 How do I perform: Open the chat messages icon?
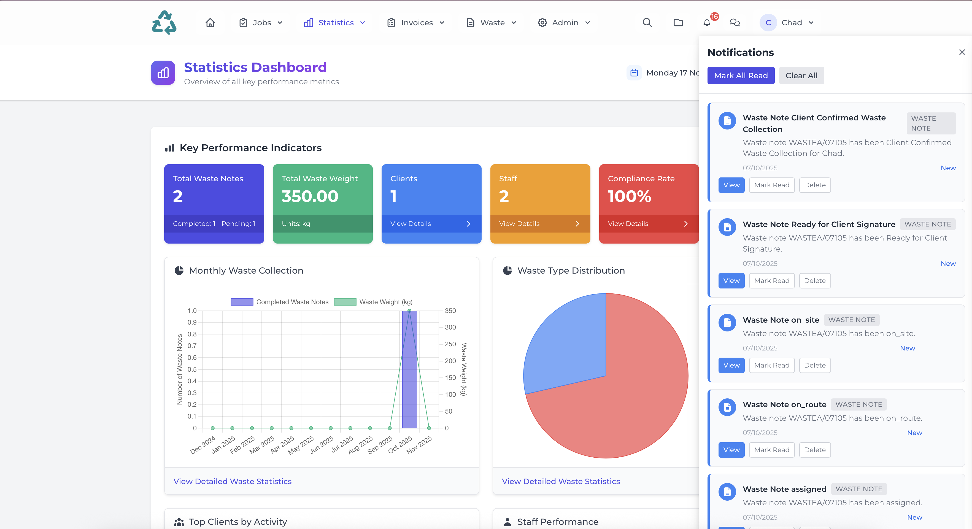[735, 23]
